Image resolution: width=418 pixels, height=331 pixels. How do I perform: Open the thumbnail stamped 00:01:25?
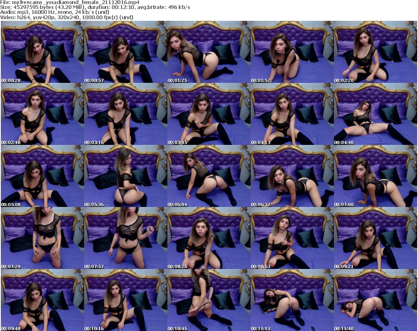click(209, 52)
